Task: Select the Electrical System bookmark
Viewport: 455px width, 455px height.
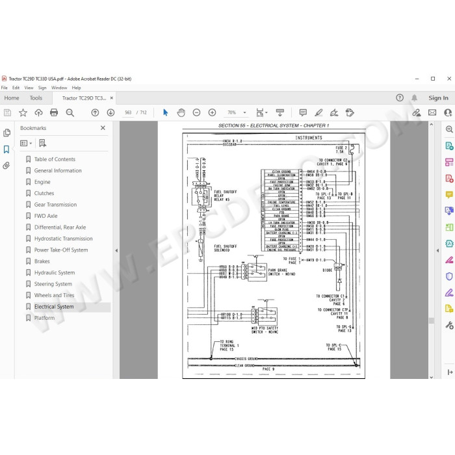Action: pyautogui.click(x=54, y=307)
